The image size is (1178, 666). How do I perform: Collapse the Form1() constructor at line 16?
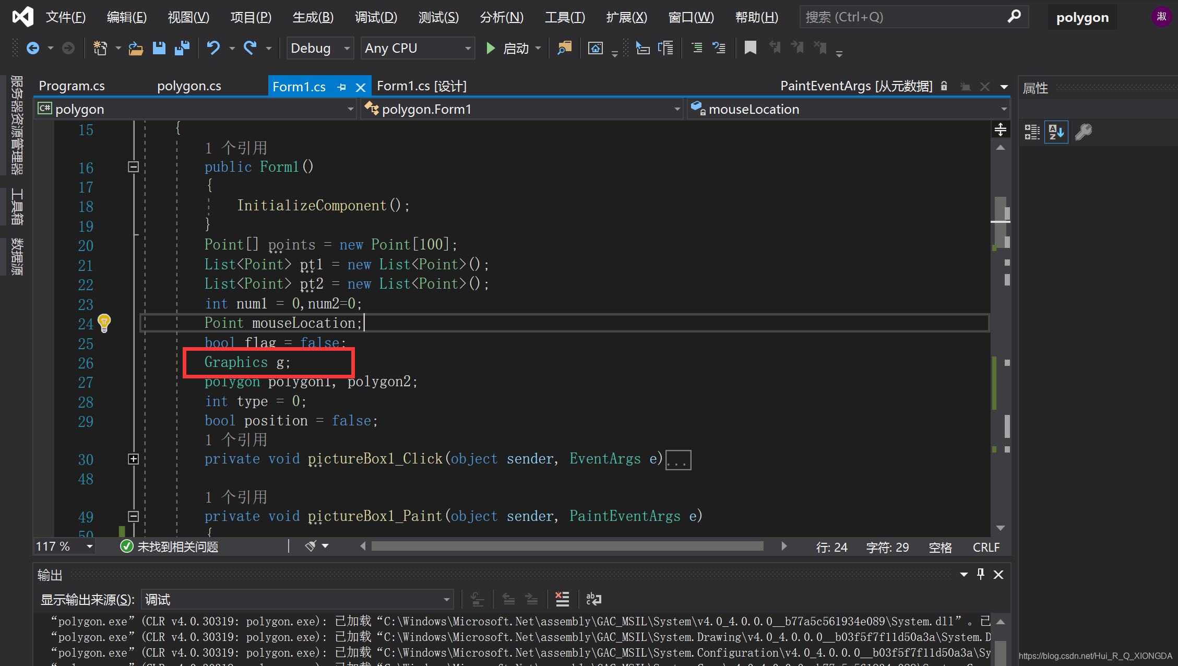click(133, 167)
